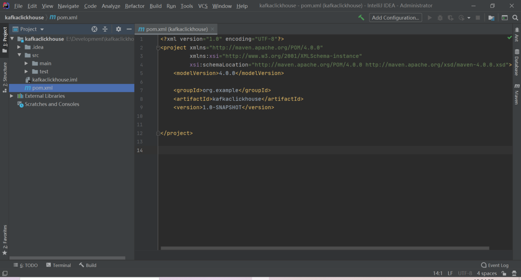Expand External Libraries node
521x280 pixels.
12,96
